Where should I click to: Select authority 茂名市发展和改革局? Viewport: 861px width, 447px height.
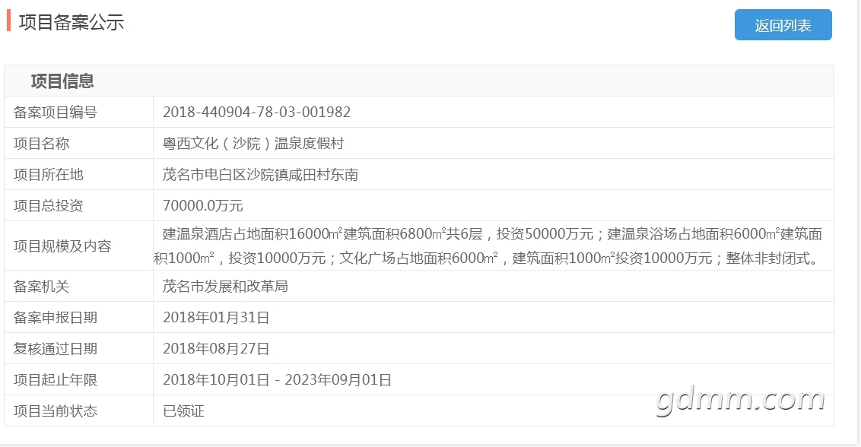point(225,286)
